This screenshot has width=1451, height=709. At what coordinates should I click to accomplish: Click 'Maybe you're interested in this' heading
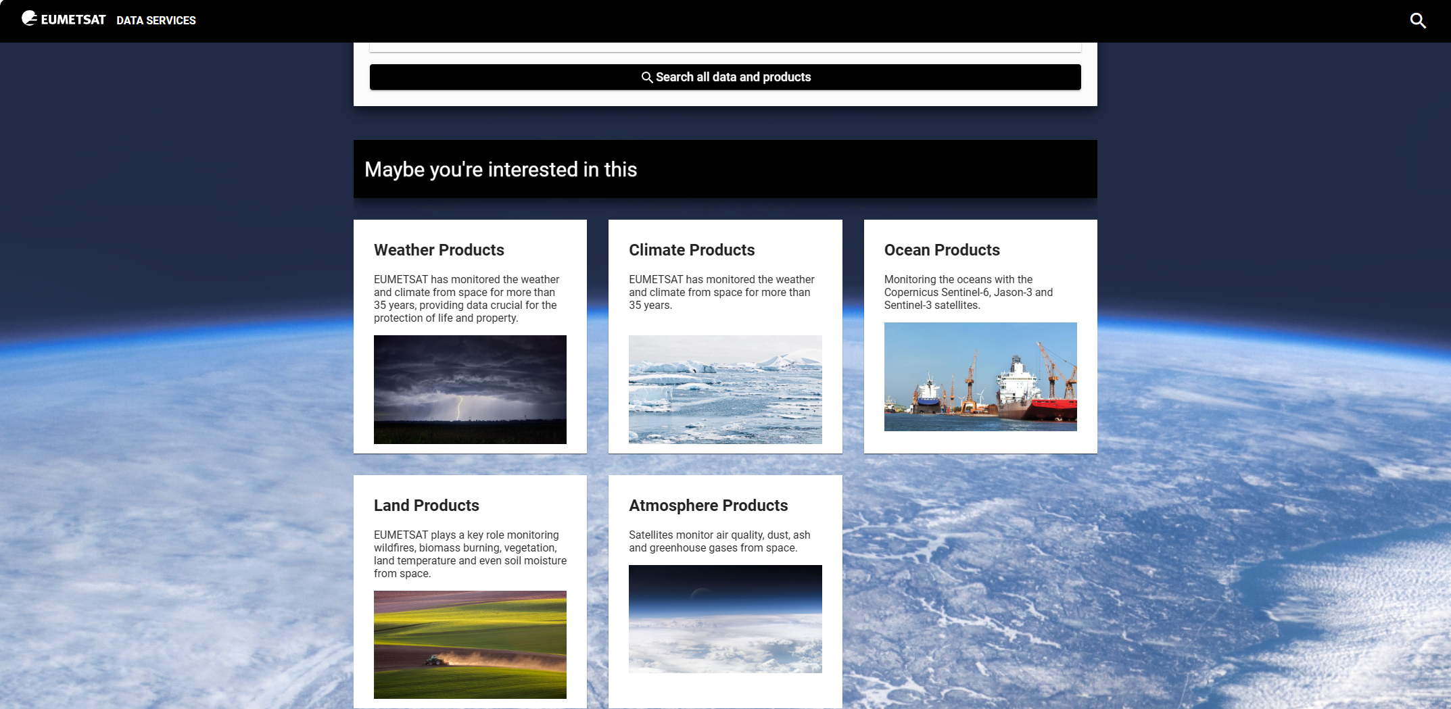[x=501, y=169]
